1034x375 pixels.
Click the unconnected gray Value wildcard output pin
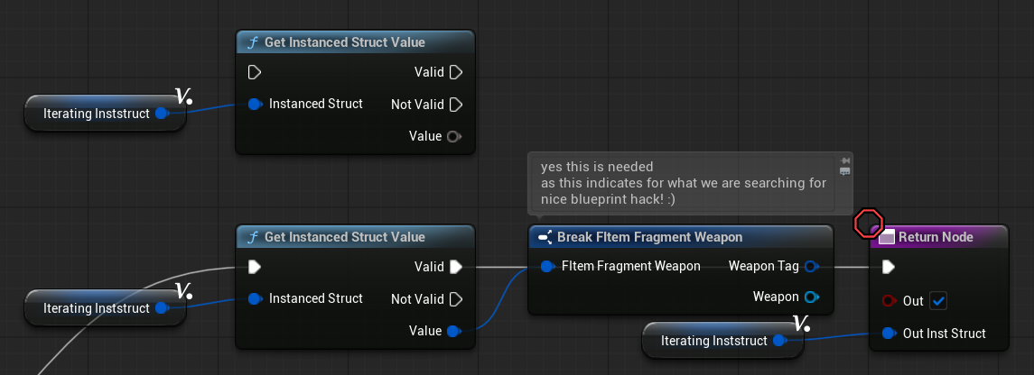[454, 136]
